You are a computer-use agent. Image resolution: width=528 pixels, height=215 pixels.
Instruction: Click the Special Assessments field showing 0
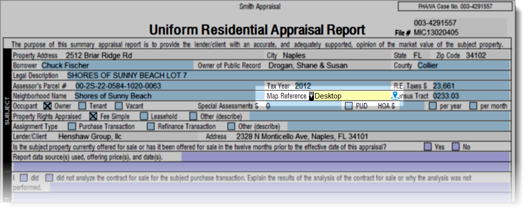tap(302, 106)
